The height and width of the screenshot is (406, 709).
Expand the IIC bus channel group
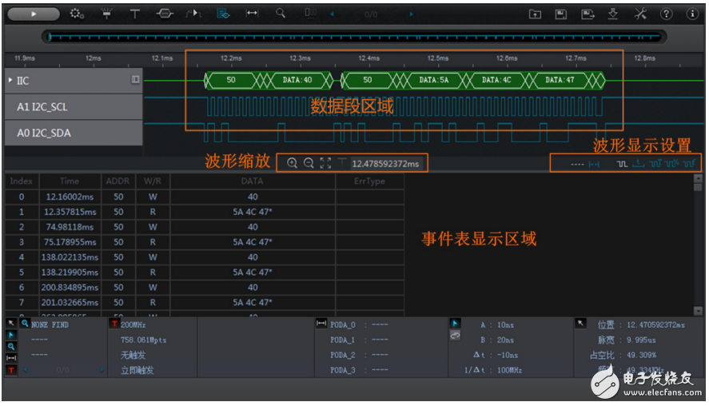[10, 81]
